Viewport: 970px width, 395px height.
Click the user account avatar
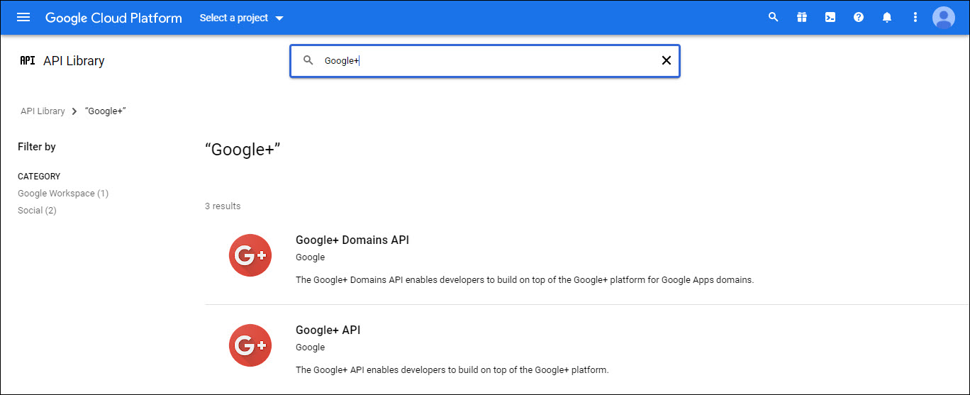944,18
